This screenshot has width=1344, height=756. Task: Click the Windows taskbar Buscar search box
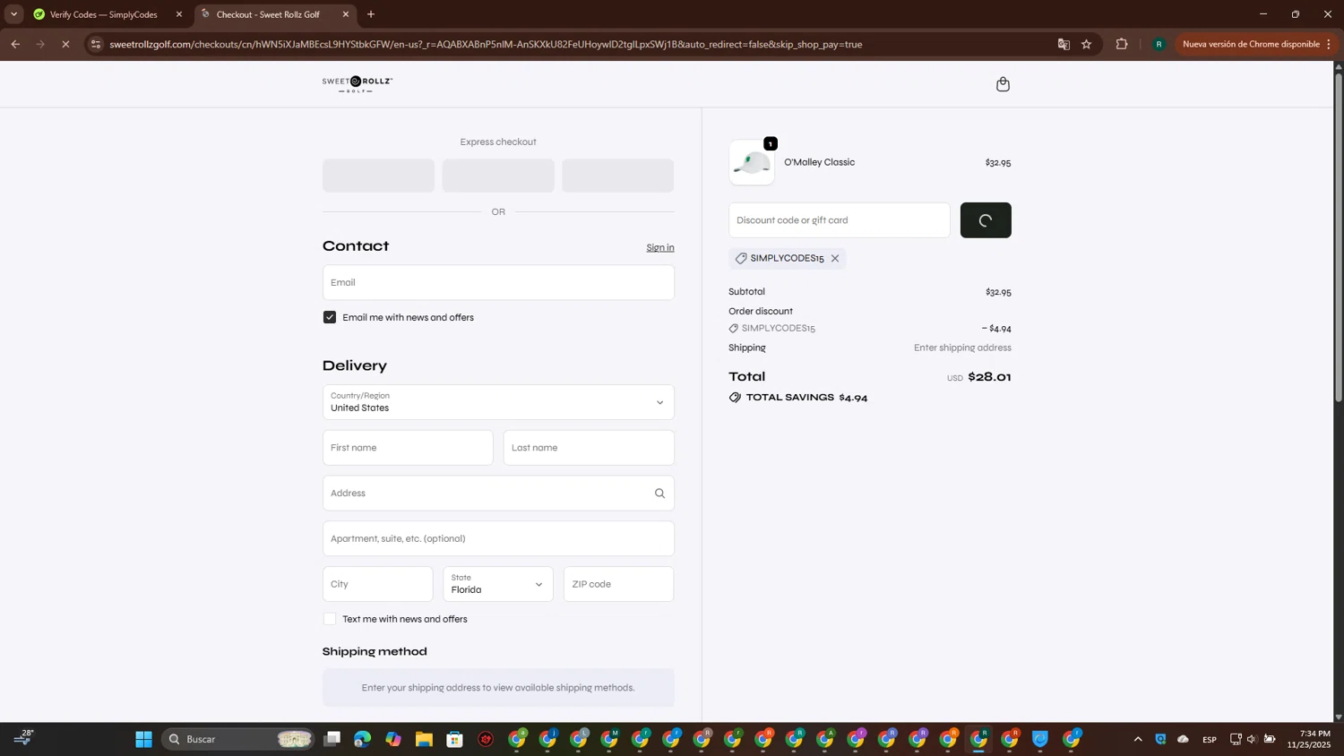(238, 739)
